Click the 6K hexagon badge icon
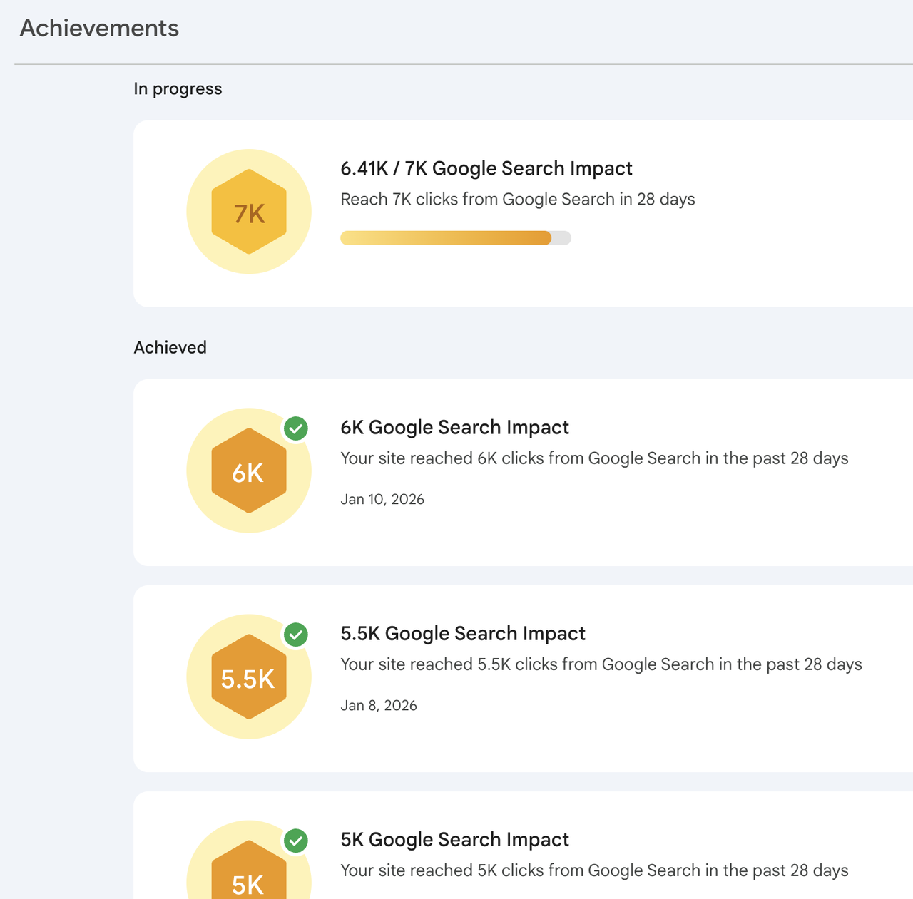The height and width of the screenshot is (899, 913). 249,471
